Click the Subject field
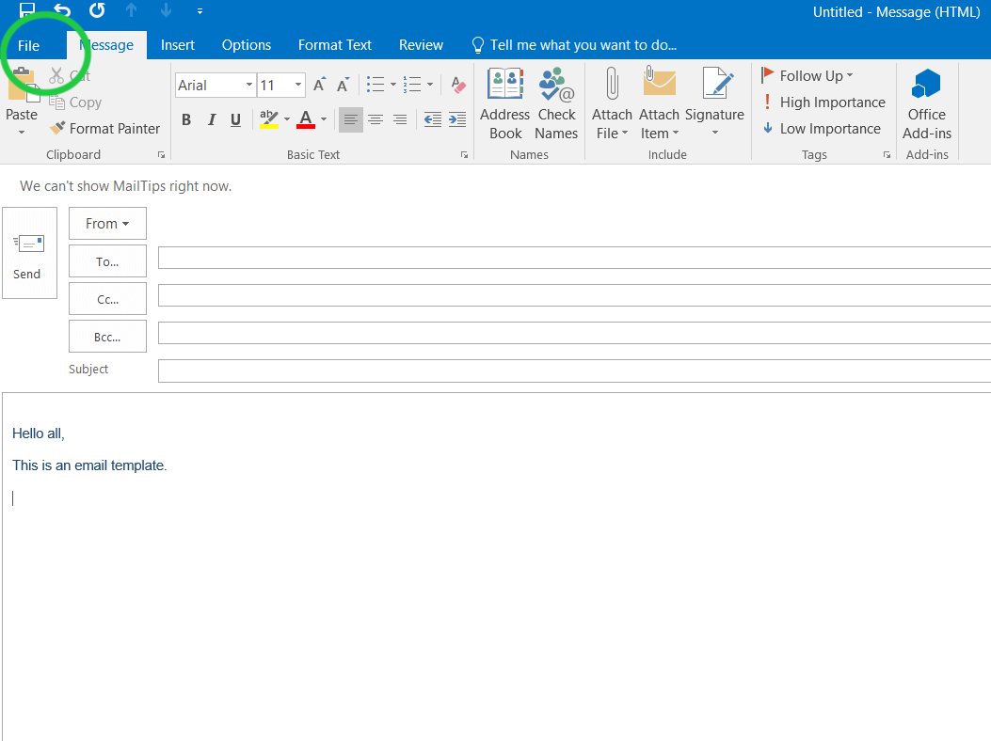 574,370
